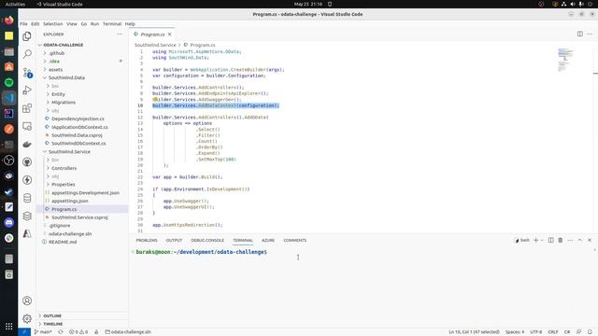The width and height of the screenshot is (598, 336).
Task: Click the main branch status item
Action: (x=43, y=332)
